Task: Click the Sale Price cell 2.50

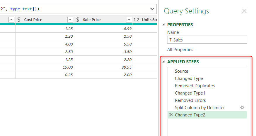Action: coord(104,36)
